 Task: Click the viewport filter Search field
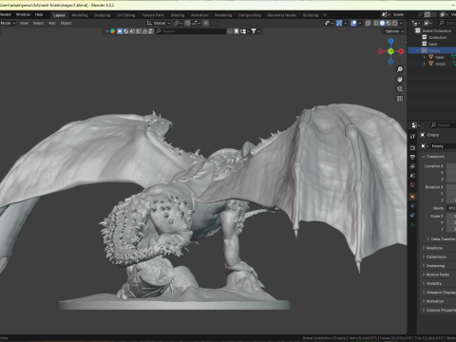(x=190, y=31)
